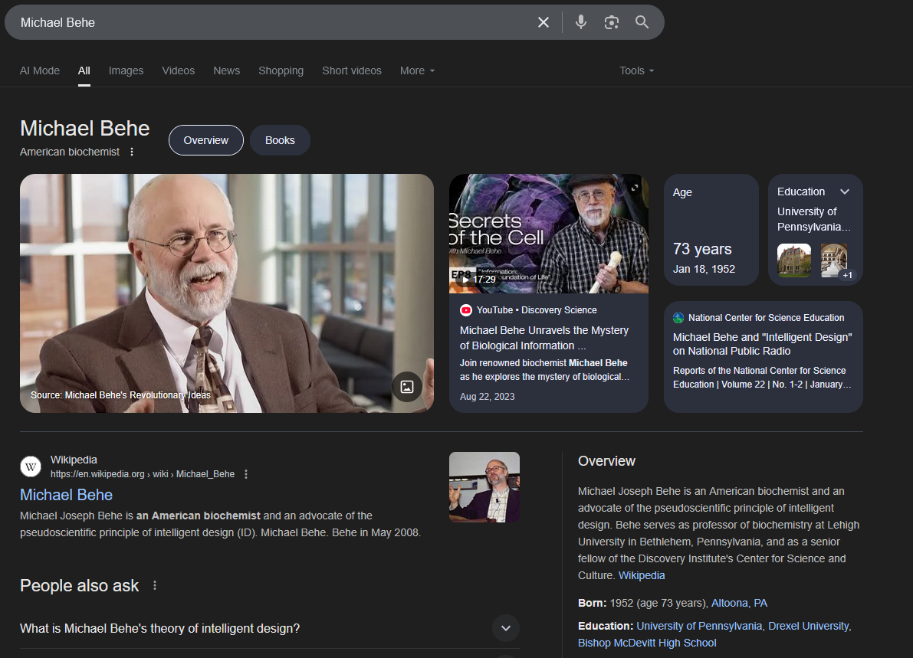Click the Wikipedia link in Overview text
This screenshot has width=913, height=658.
coord(642,575)
